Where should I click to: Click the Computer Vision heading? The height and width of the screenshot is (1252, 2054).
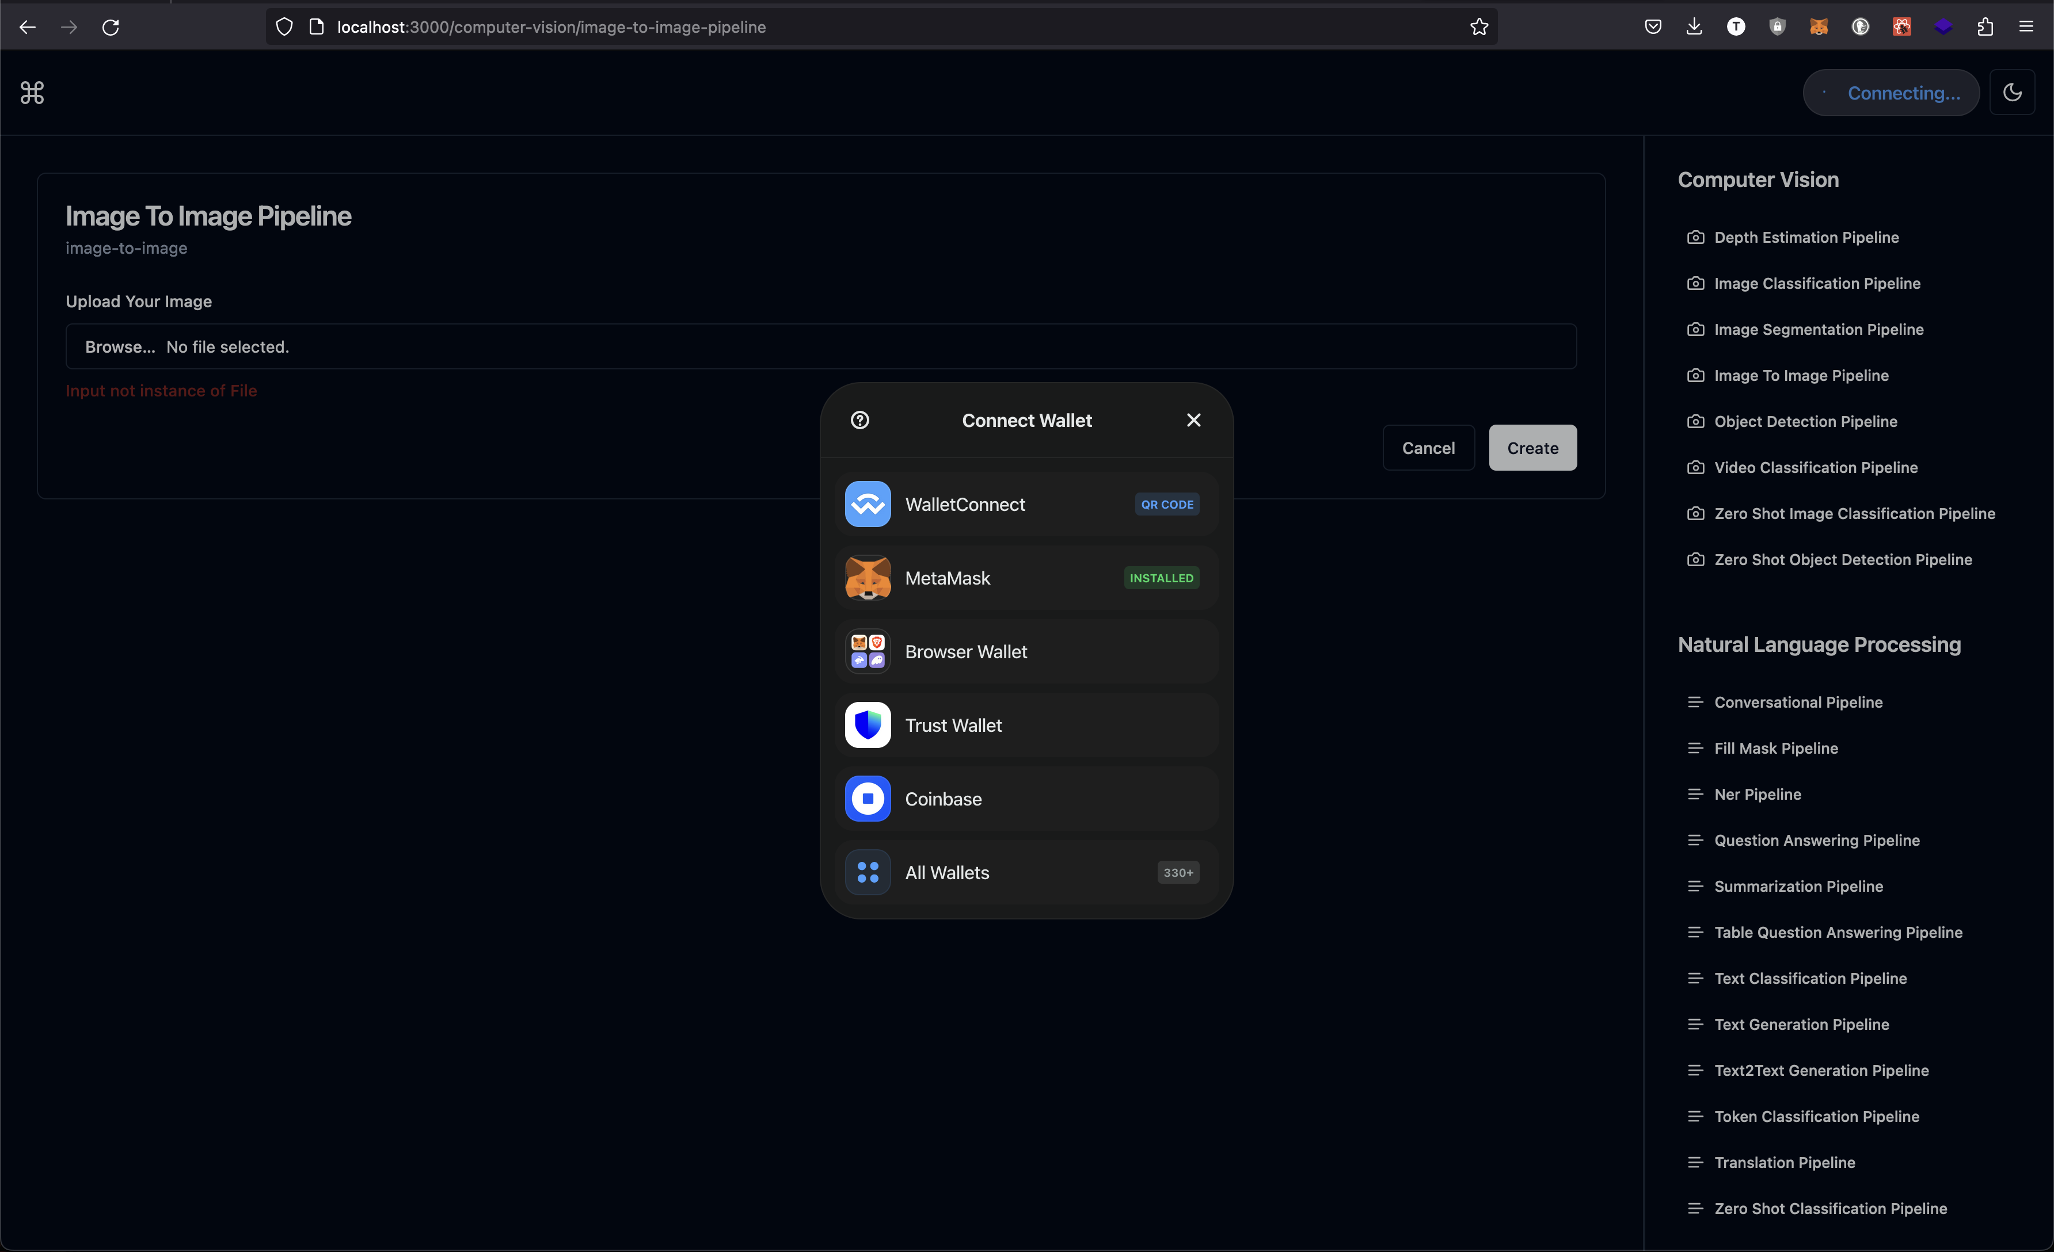1757,180
